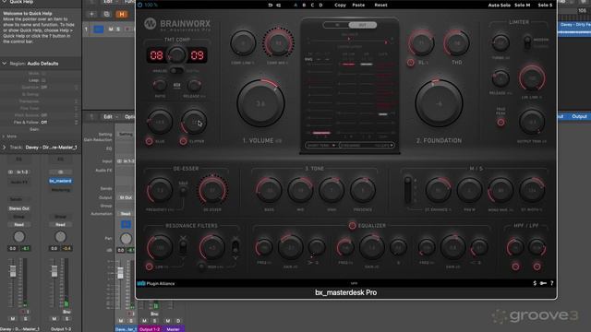
Task: Switch the meter display to OUT
Action: (x=363, y=25)
